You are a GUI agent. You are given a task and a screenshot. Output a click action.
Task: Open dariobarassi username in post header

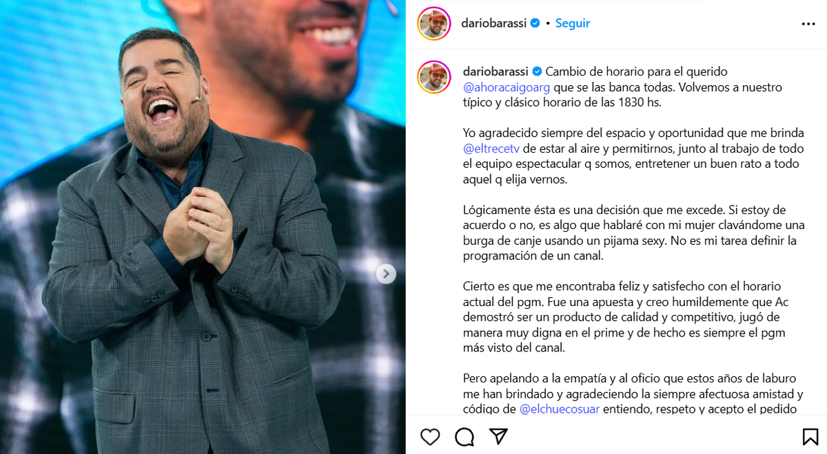point(493,23)
